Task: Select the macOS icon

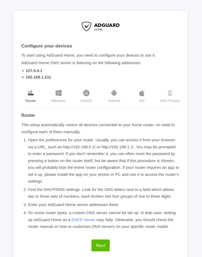Action: [86, 93]
